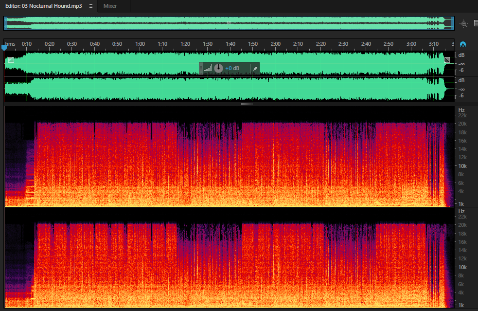Click the 0:10 mark on the time ruler
The width and height of the screenshot is (478, 311).
[x=27, y=44]
